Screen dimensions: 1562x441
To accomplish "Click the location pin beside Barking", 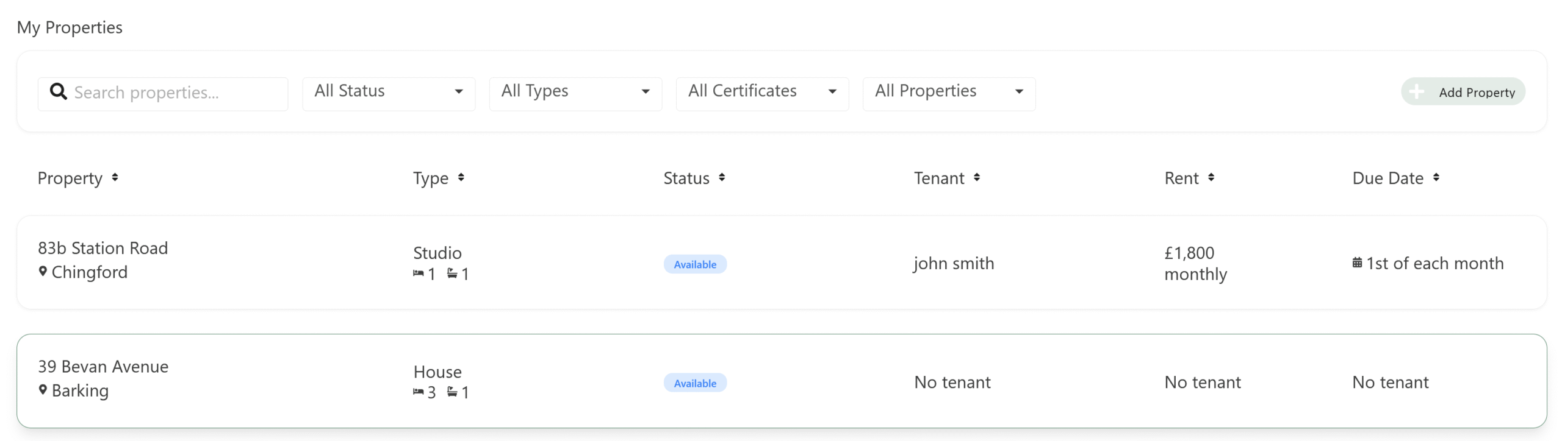I will click(x=43, y=390).
